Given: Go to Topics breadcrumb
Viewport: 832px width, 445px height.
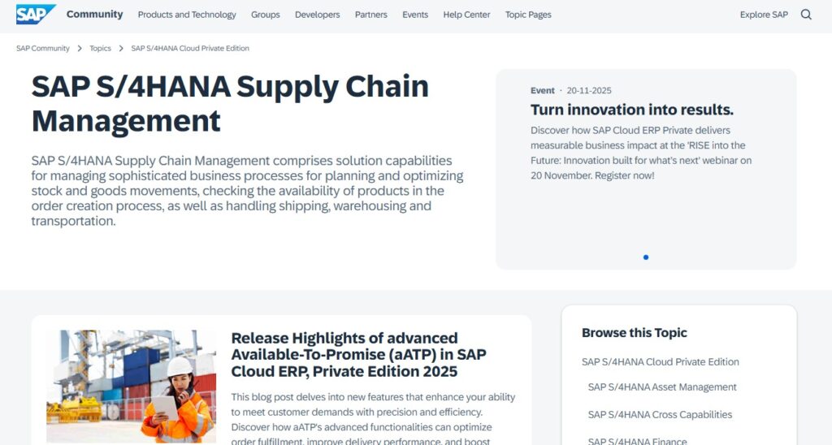Looking at the screenshot, I should coord(101,49).
